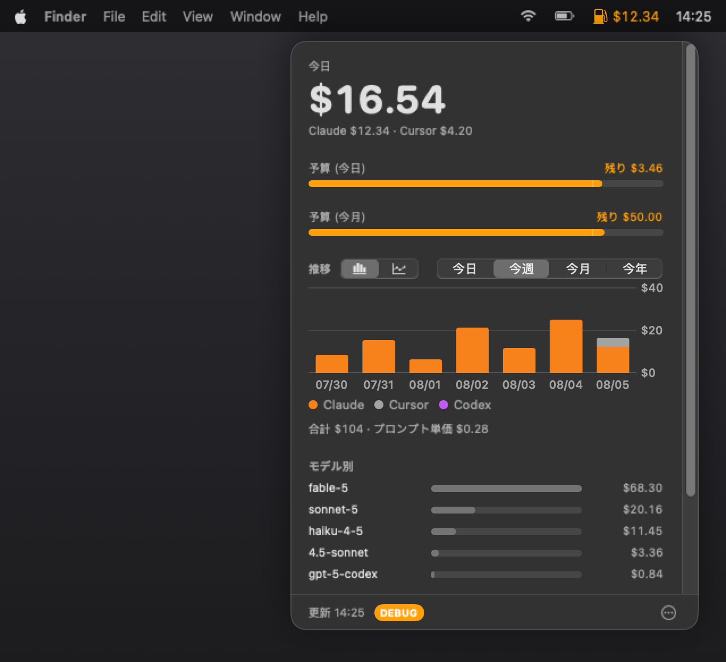Click the $40 axis label
Image resolution: width=726 pixels, height=662 pixels.
coord(652,288)
